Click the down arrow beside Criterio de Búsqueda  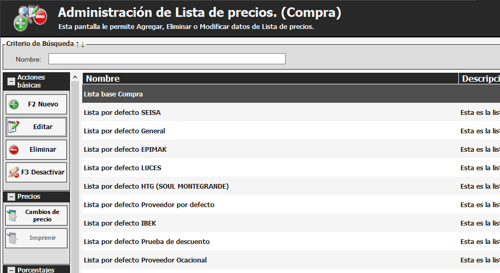(83, 44)
